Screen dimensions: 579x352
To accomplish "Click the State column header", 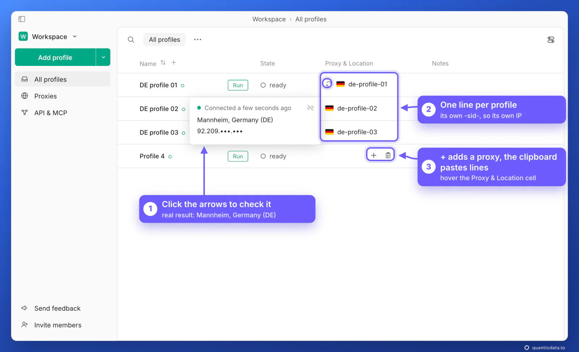I will coord(267,63).
